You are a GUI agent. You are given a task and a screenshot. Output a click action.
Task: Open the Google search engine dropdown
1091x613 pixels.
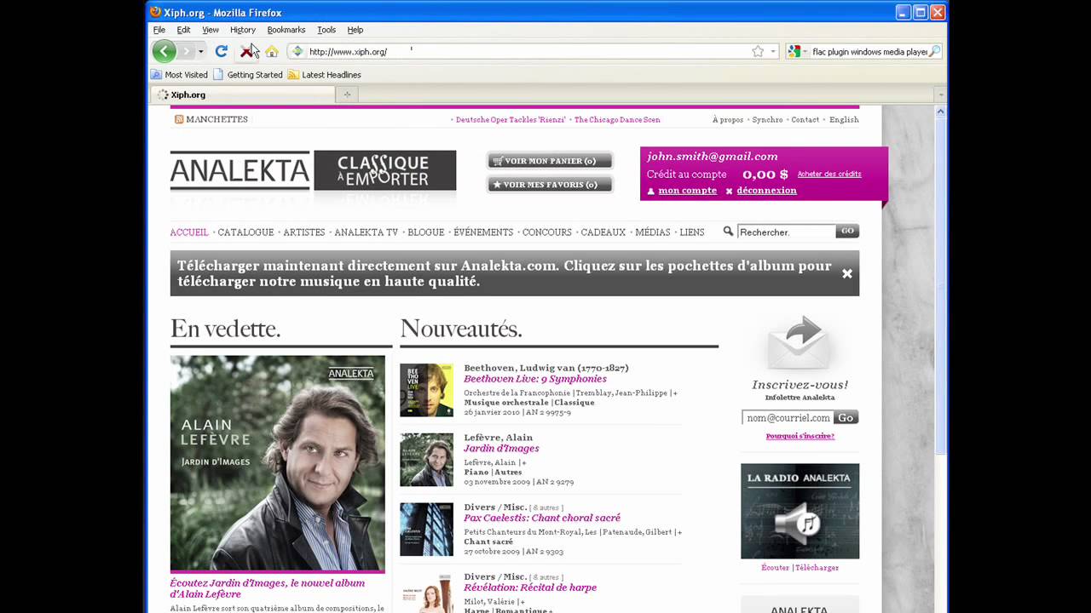(x=798, y=52)
